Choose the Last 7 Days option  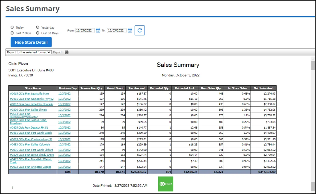pos(12,33)
